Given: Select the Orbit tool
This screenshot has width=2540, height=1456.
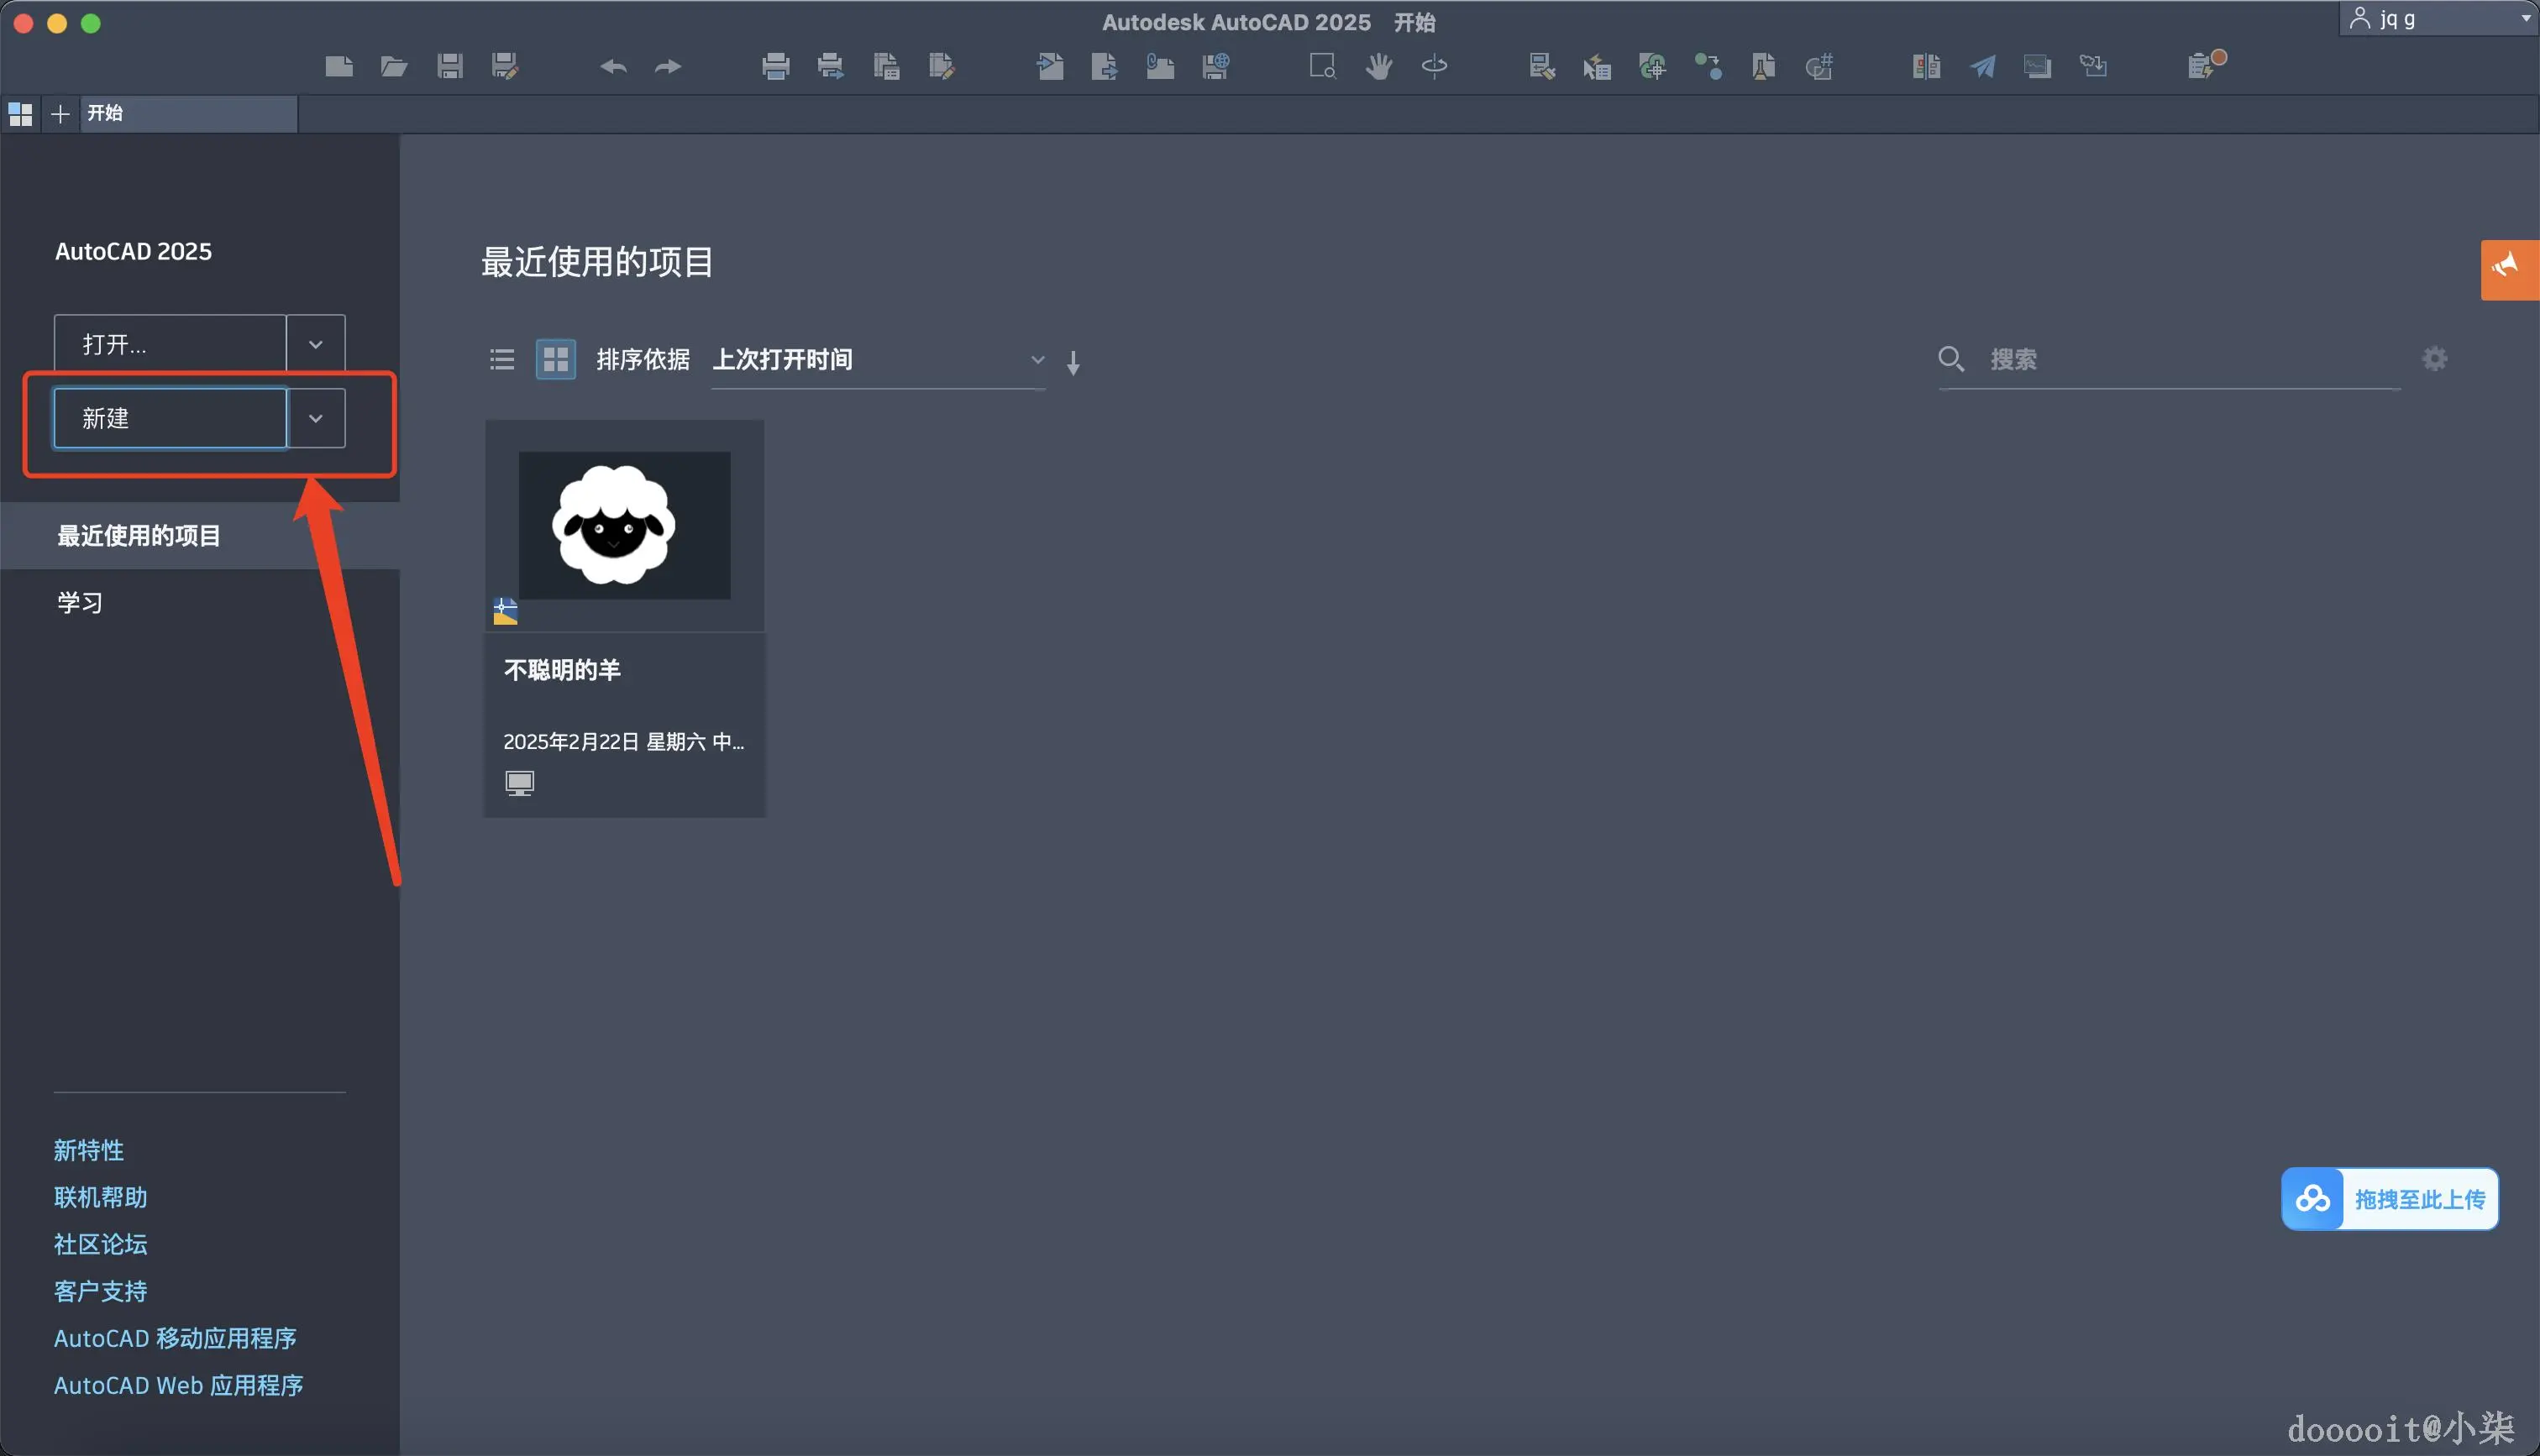Looking at the screenshot, I should (x=1434, y=66).
